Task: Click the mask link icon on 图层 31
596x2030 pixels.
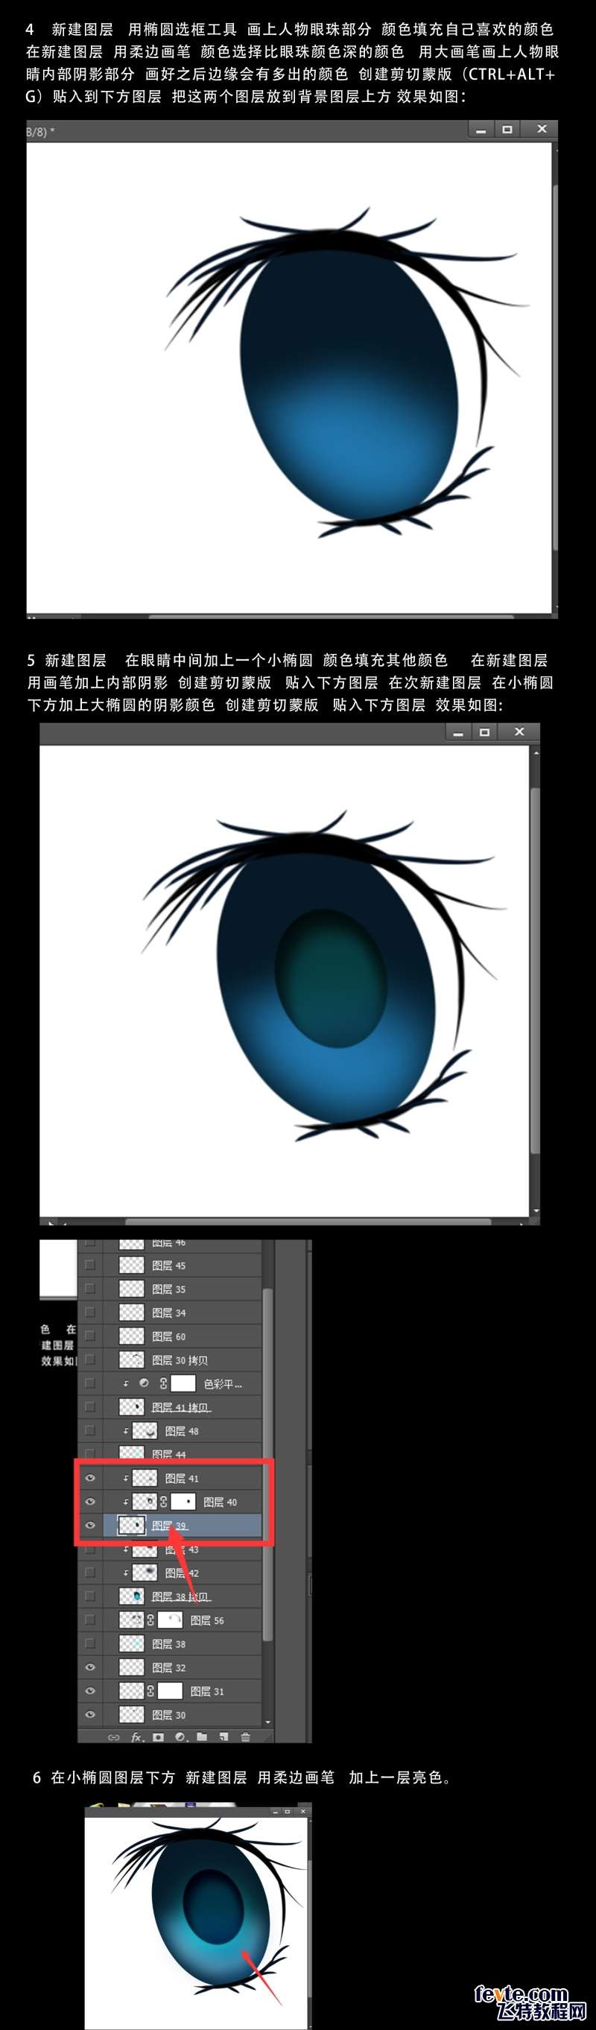Action: (x=151, y=1691)
